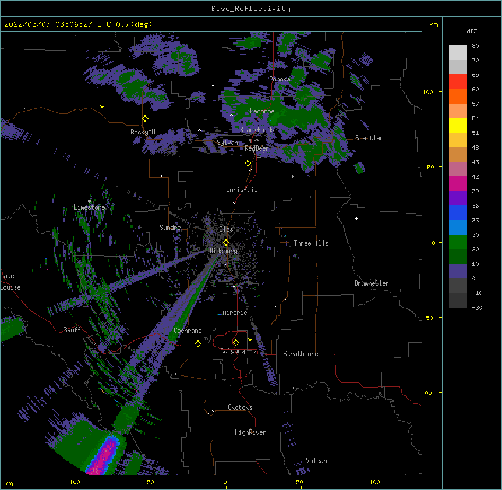502x490 pixels.
Task: Click the Limestone label
Action: click(x=89, y=207)
